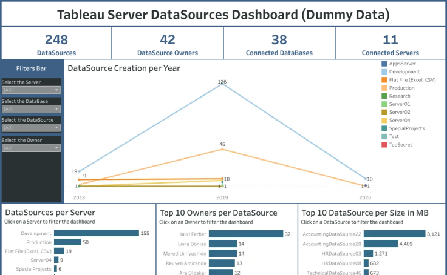
Task: Select Ara Oldaker's bar showing 12
Action: coord(221,272)
